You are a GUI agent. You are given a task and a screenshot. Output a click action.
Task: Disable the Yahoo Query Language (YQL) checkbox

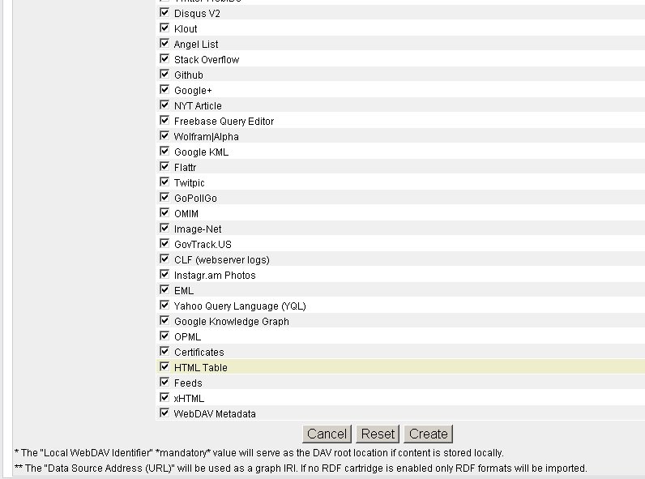164,306
